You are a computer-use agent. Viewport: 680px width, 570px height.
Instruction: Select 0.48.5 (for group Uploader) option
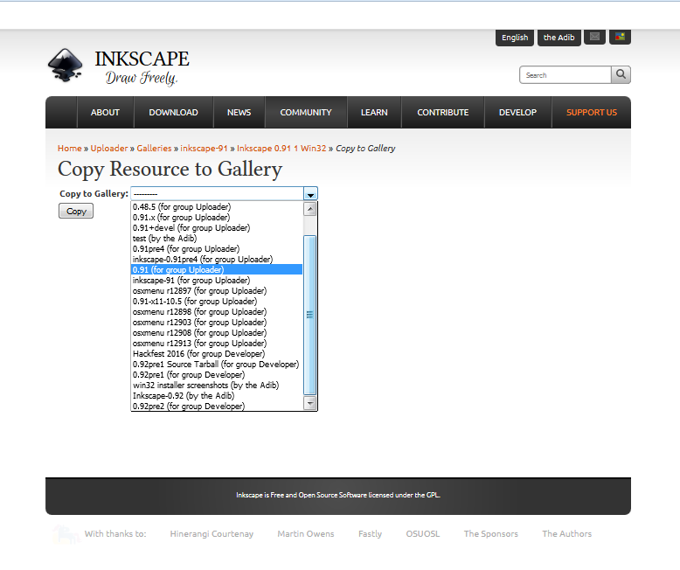(217, 207)
